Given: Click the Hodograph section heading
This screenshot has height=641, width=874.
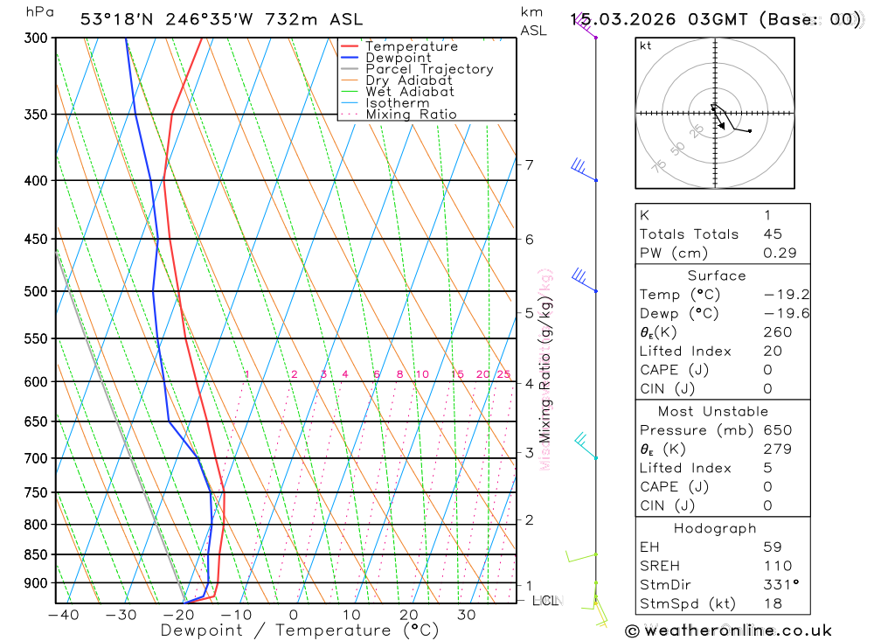Looking at the screenshot, I should click(715, 528).
